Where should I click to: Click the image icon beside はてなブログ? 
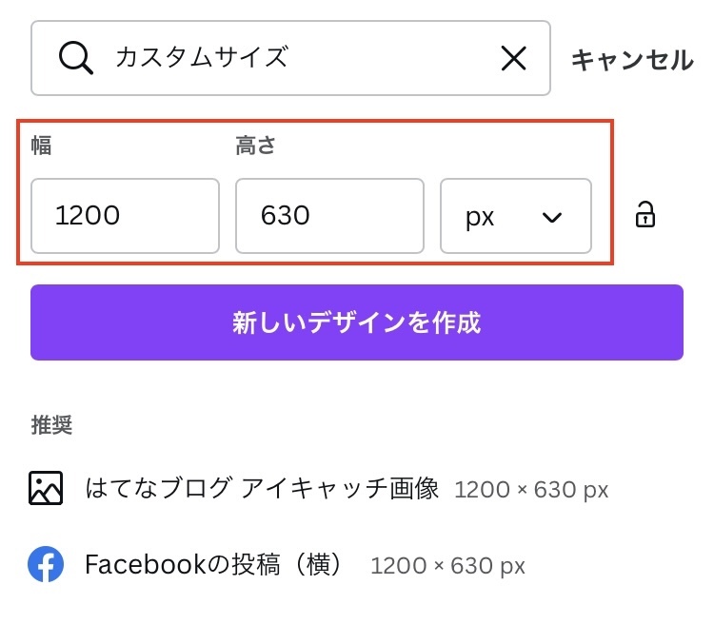46,488
